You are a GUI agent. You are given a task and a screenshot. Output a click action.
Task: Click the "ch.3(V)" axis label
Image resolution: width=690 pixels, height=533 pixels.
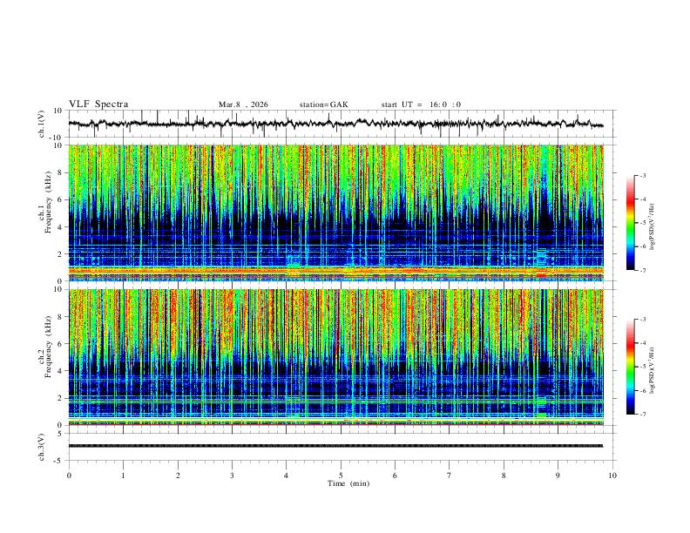click(42, 447)
